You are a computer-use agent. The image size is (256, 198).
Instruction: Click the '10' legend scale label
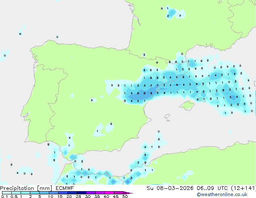point(50,196)
